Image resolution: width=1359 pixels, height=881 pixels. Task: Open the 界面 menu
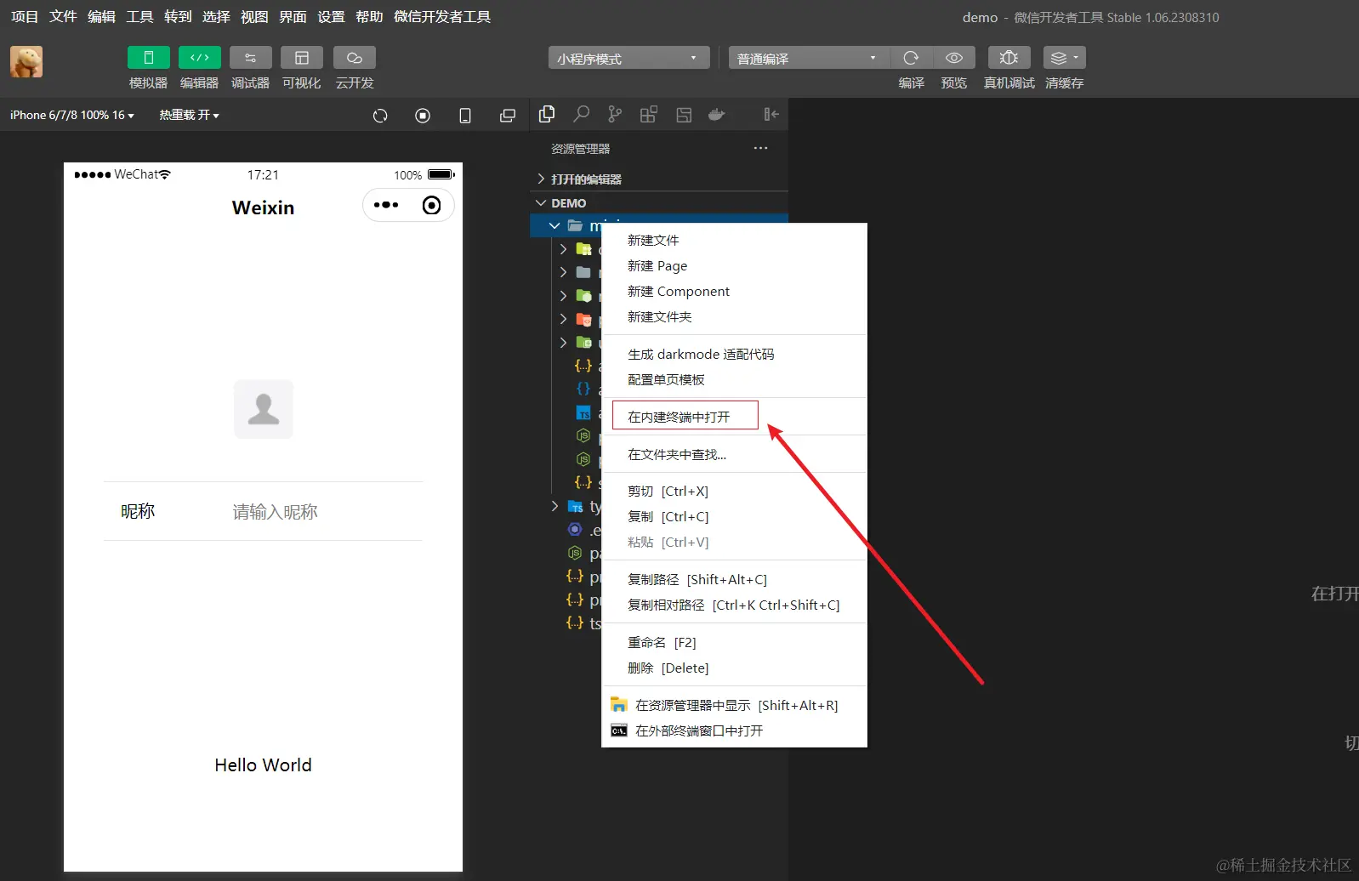tap(293, 17)
